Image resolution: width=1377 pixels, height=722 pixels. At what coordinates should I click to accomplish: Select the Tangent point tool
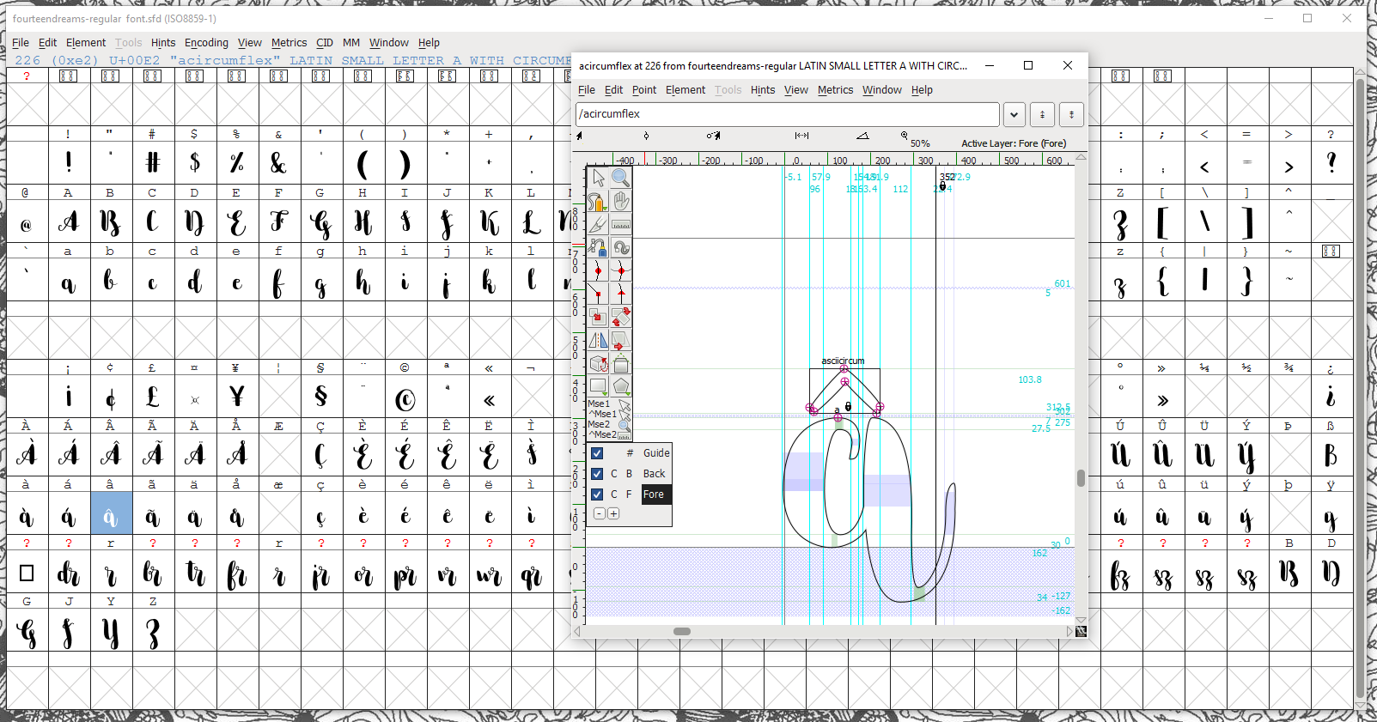621,294
